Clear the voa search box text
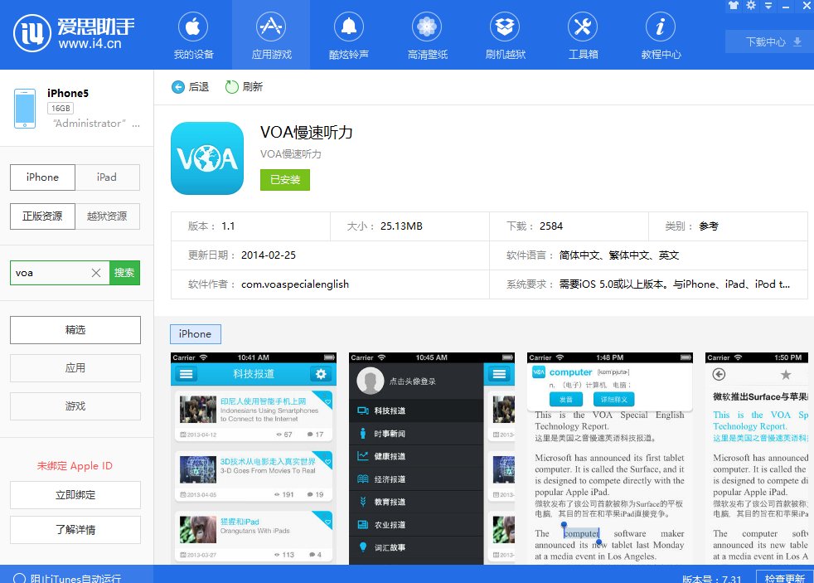Viewport: 814px width, 583px height. 95,272
